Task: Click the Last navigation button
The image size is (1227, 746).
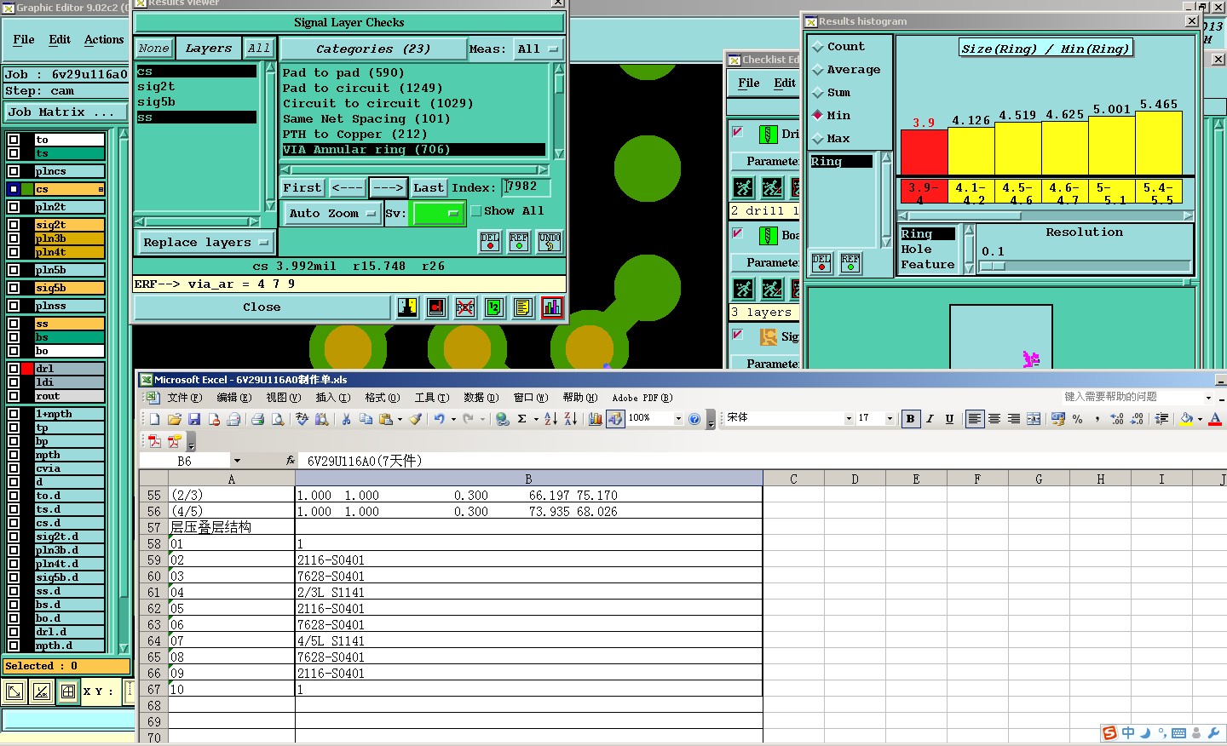Action: click(x=429, y=187)
